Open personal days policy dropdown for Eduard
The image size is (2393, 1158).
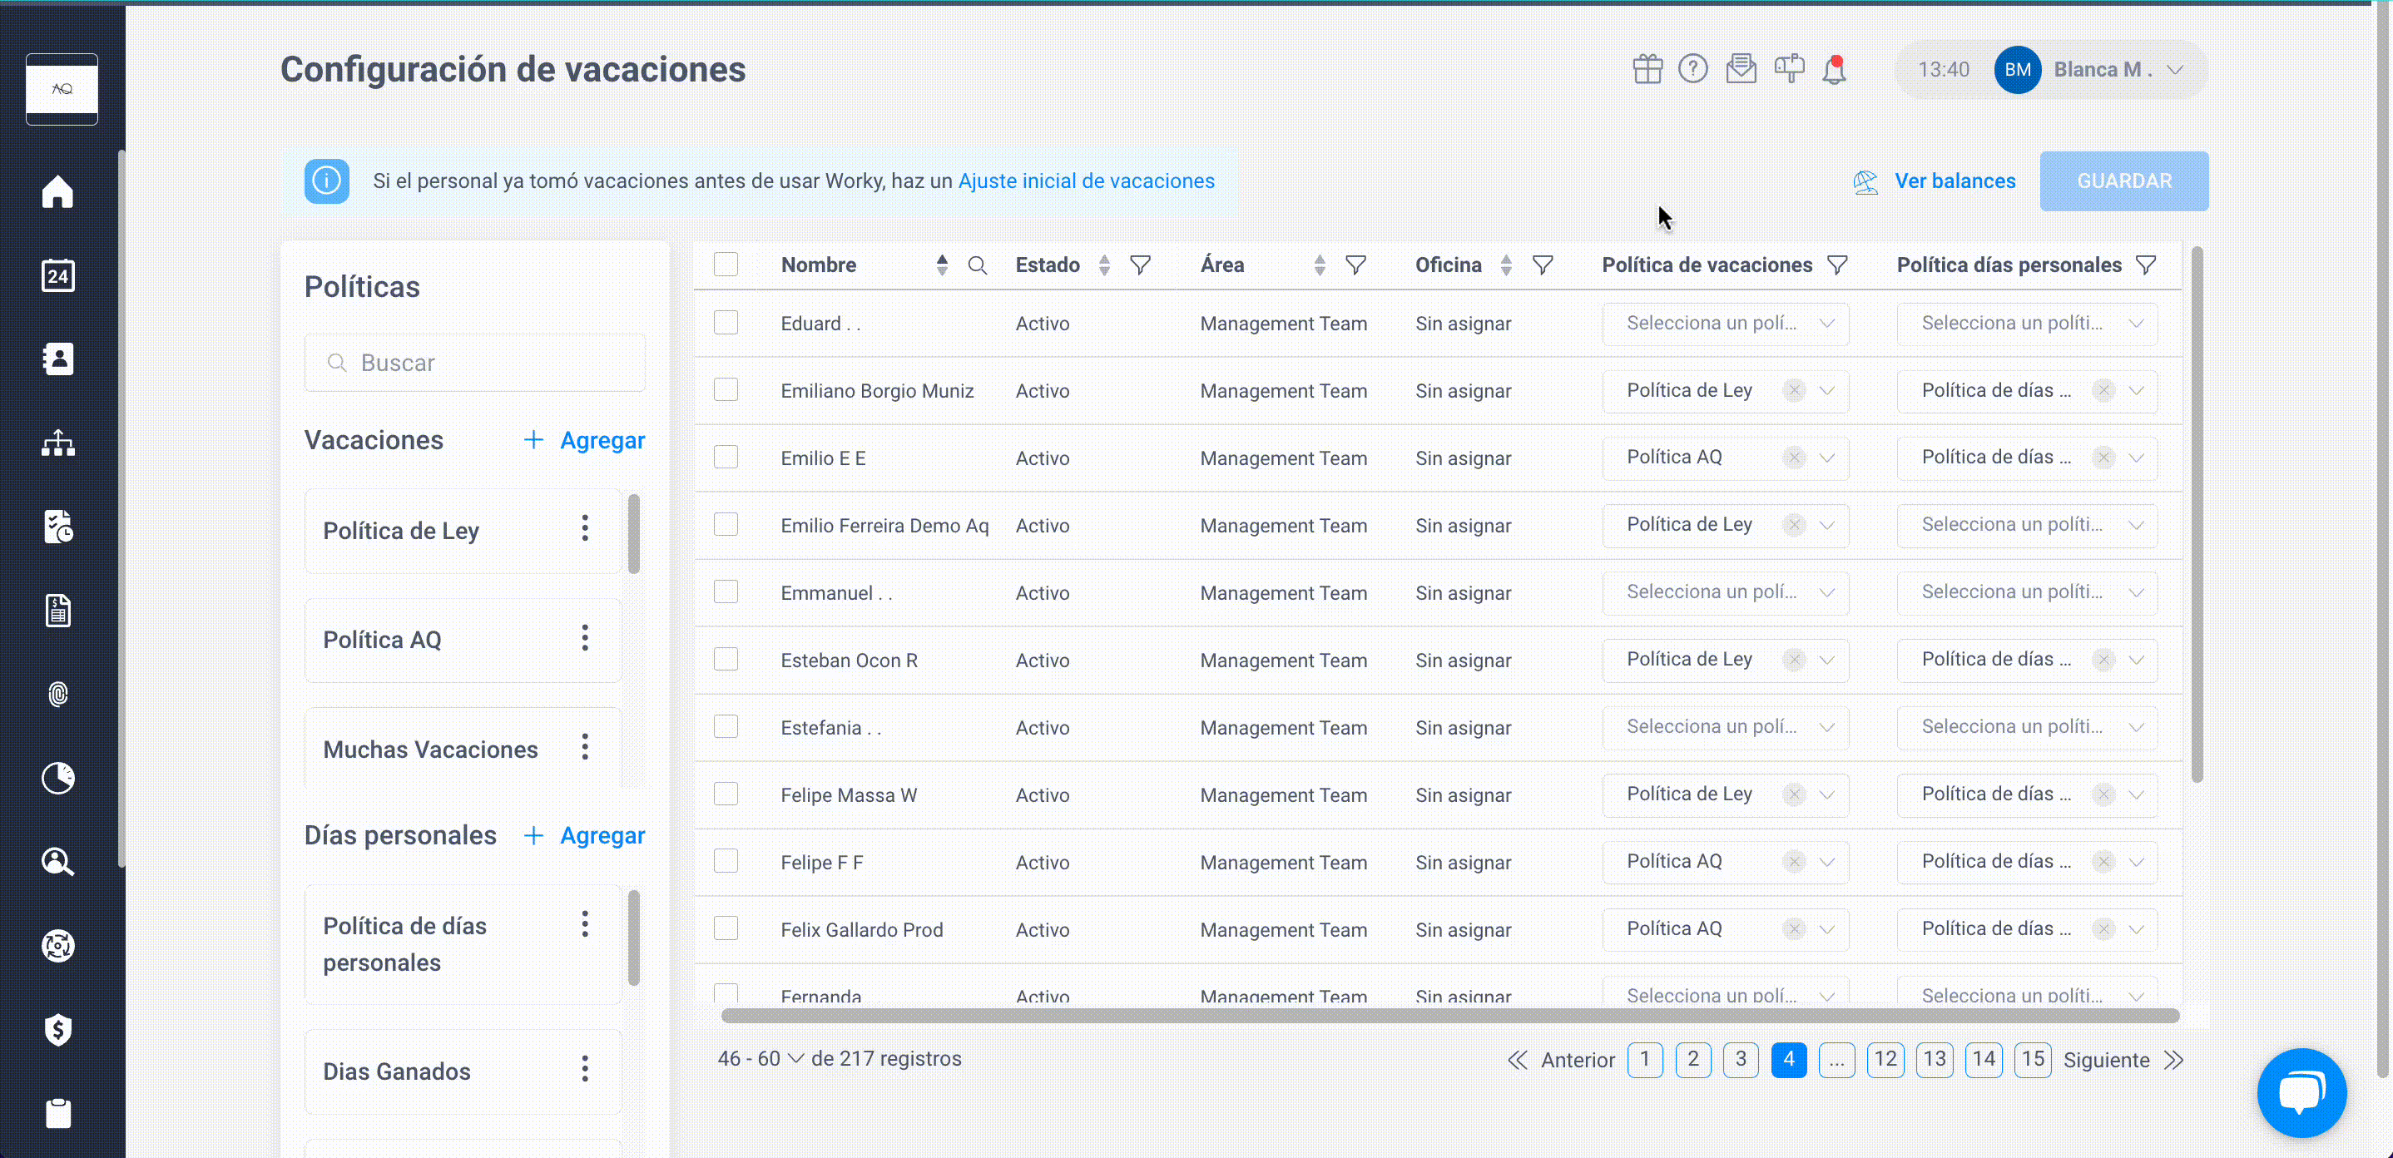tap(2027, 323)
